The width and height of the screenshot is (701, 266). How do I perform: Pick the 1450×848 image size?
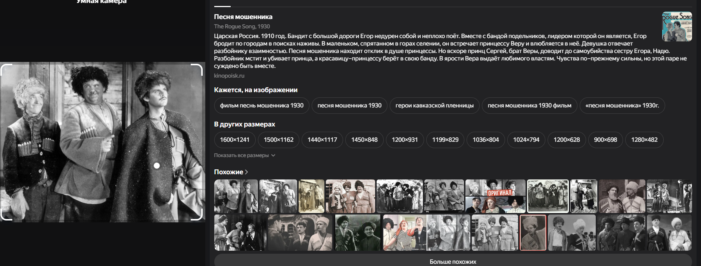pos(364,140)
